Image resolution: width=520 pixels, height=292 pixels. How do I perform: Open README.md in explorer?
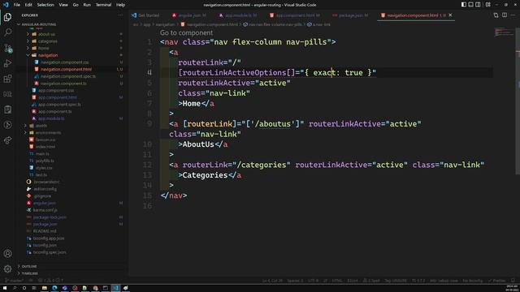point(45,231)
